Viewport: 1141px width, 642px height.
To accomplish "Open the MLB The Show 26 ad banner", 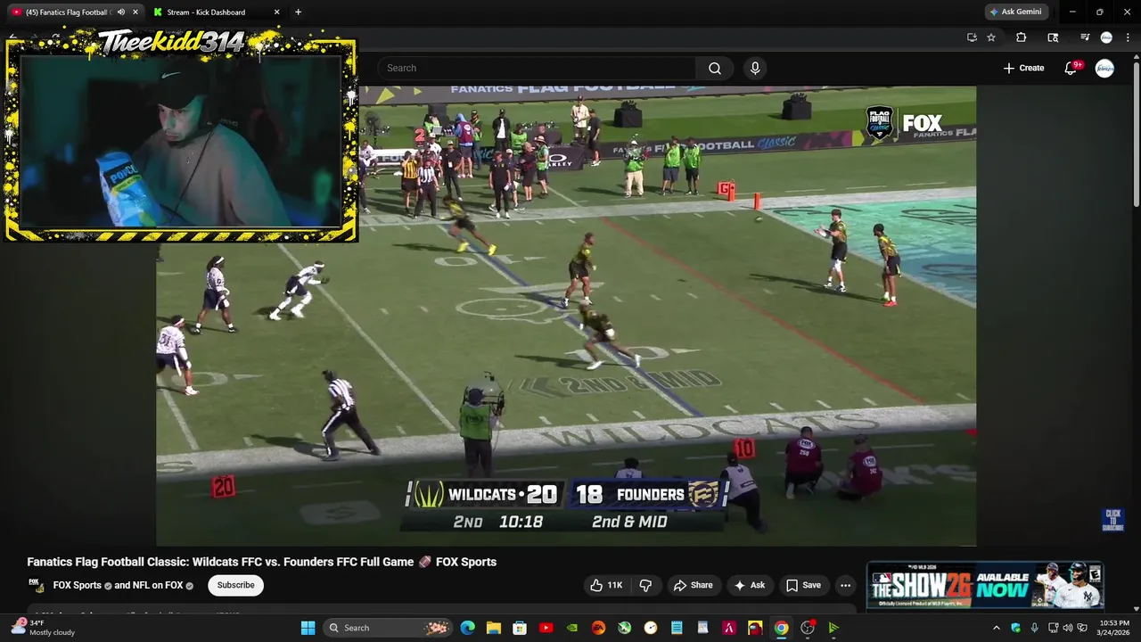I will [985, 585].
